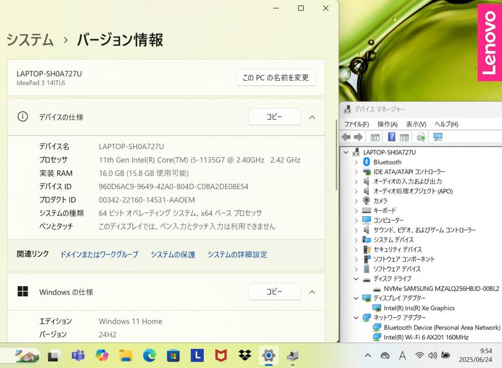Open Microsoft Teams from the taskbar
502x368 pixels.
coord(78,355)
